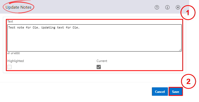Click the blank area inside the note text box
The width and height of the screenshot is (199, 102).
94,40
